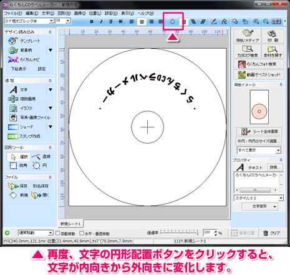
Task: Click the text property input box
Action: click(x=256, y=179)
